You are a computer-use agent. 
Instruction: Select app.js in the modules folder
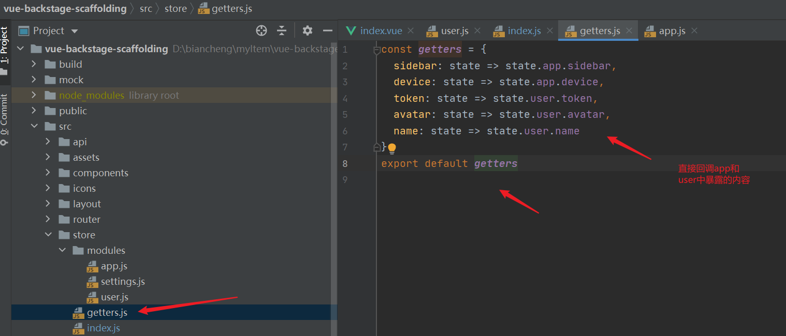coord(114,266)
